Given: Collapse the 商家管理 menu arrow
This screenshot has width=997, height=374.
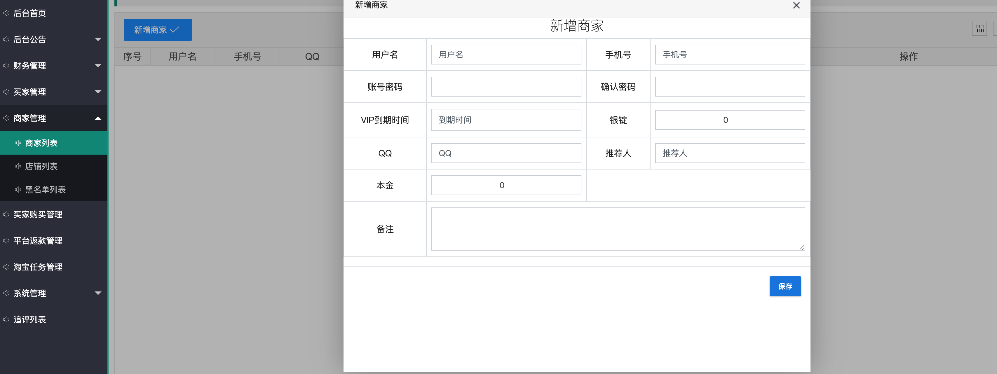Looking at the screenshot, I should pos(98,118).
